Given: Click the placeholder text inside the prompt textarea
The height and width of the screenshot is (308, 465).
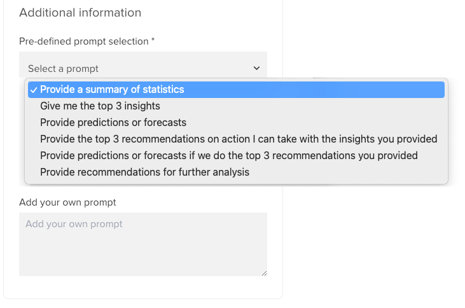Looking at the screenshot, I should tap(74, 225).
